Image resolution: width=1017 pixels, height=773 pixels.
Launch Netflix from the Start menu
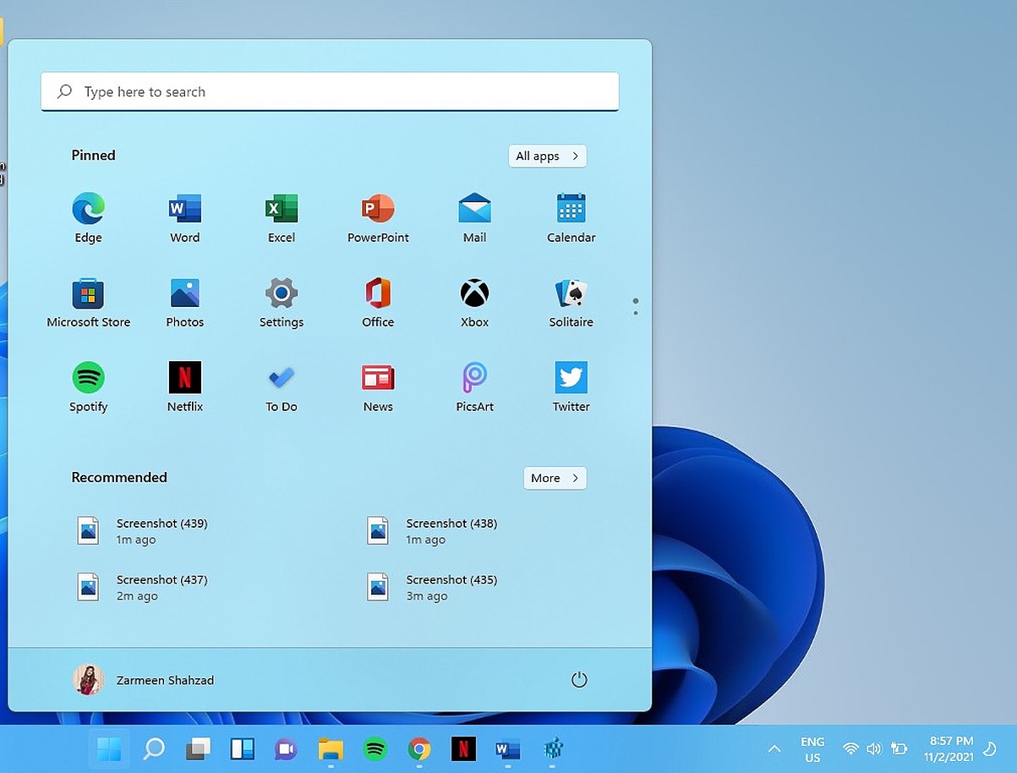tap(184, 377)
